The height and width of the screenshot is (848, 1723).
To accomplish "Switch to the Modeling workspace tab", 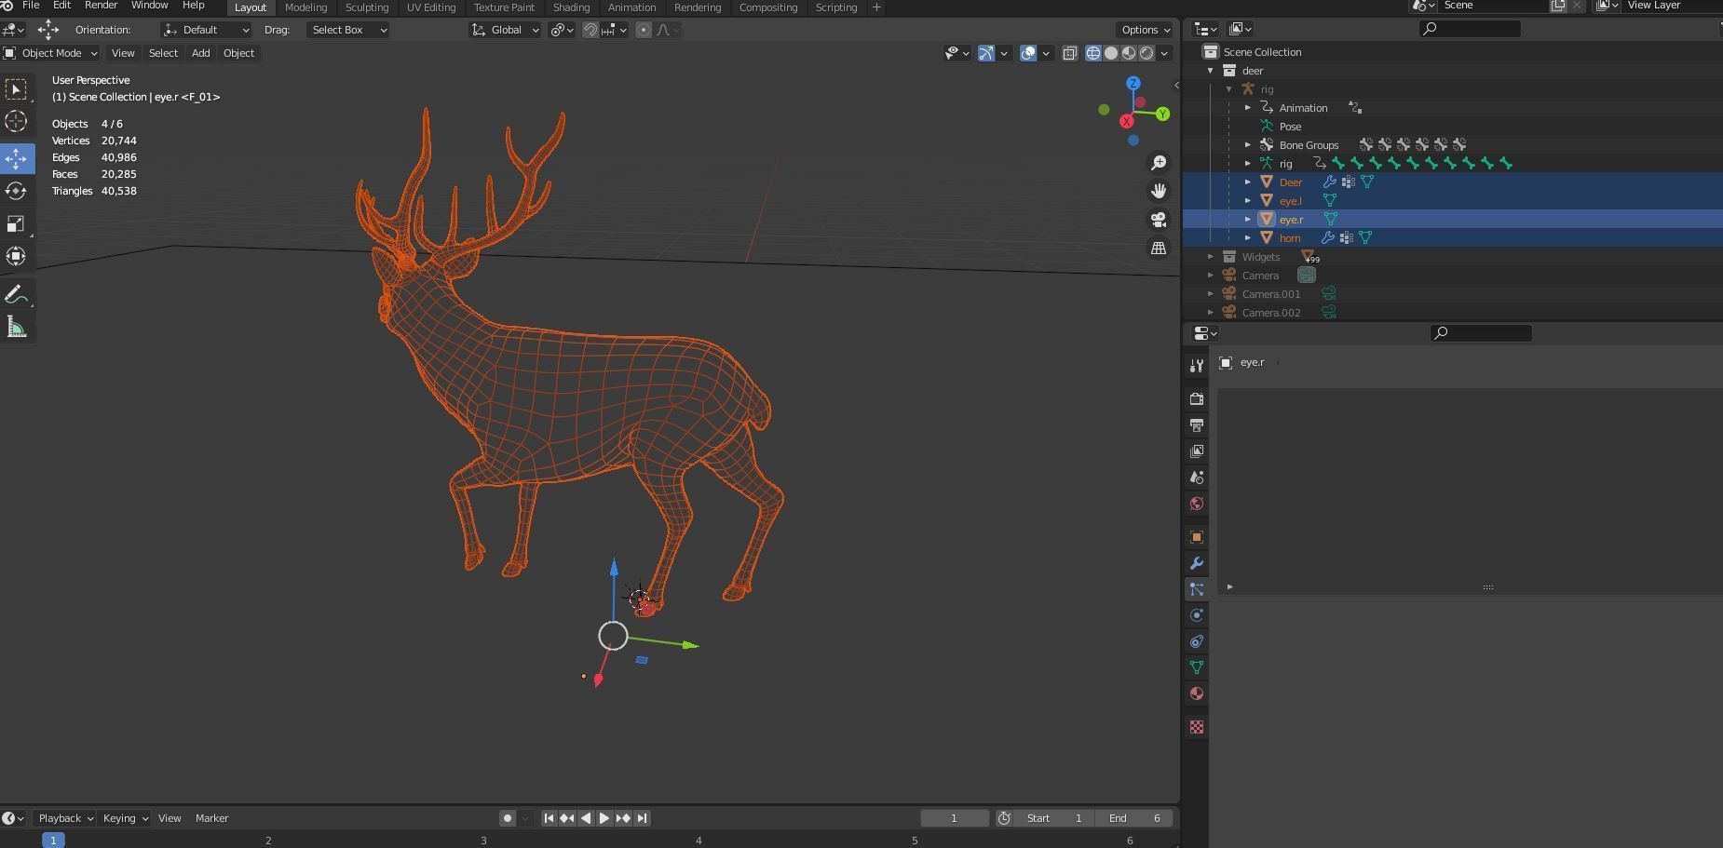I will (305, 7).
